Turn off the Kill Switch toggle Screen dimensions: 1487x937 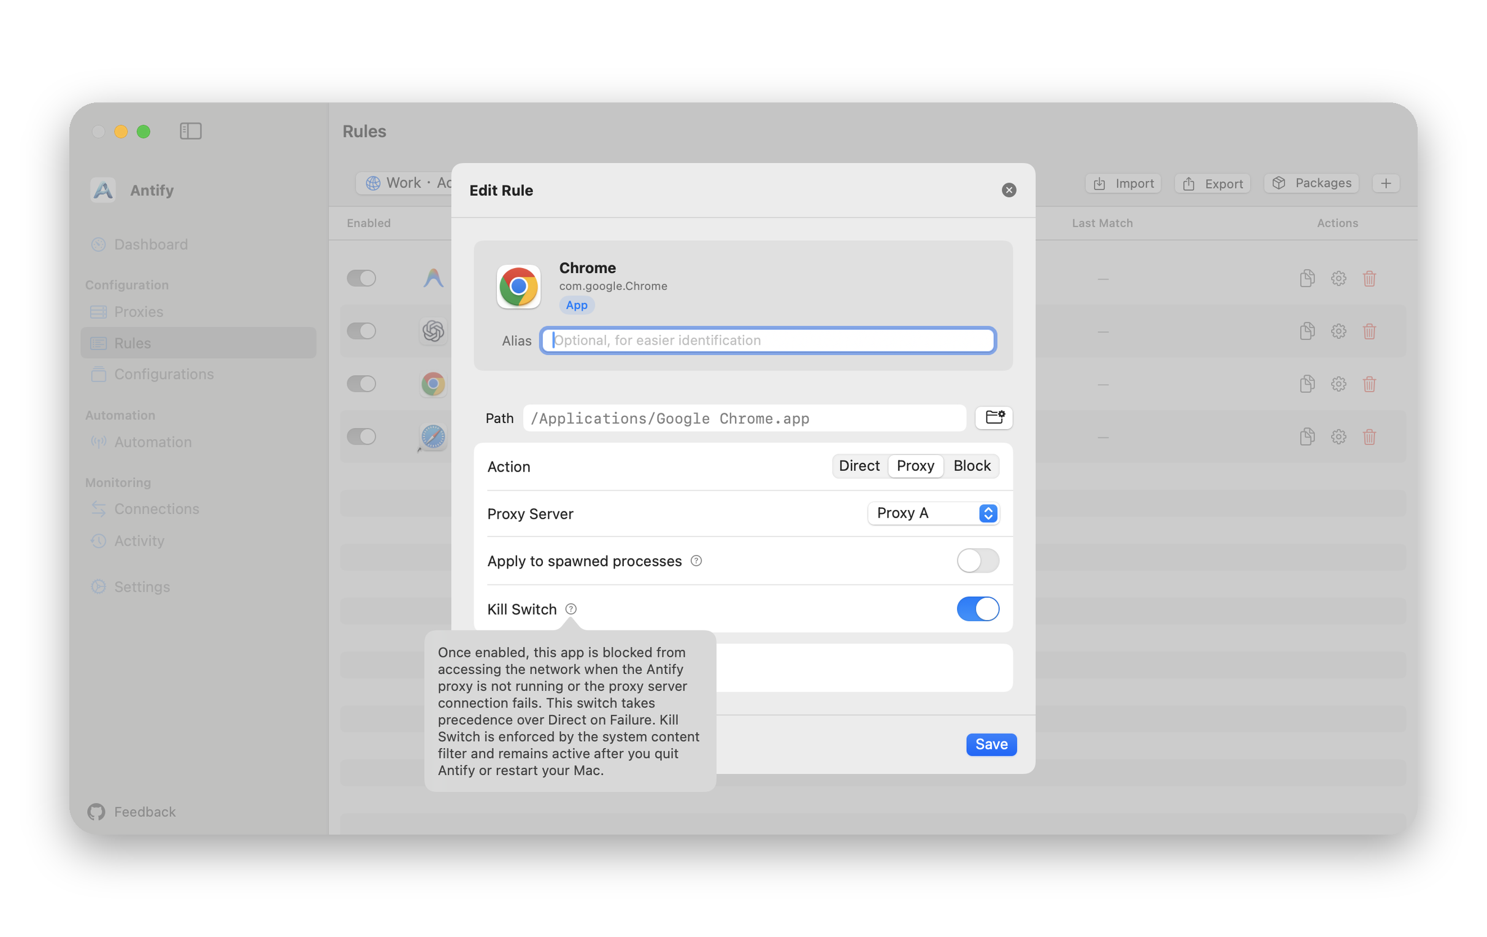tap(977, 608)
